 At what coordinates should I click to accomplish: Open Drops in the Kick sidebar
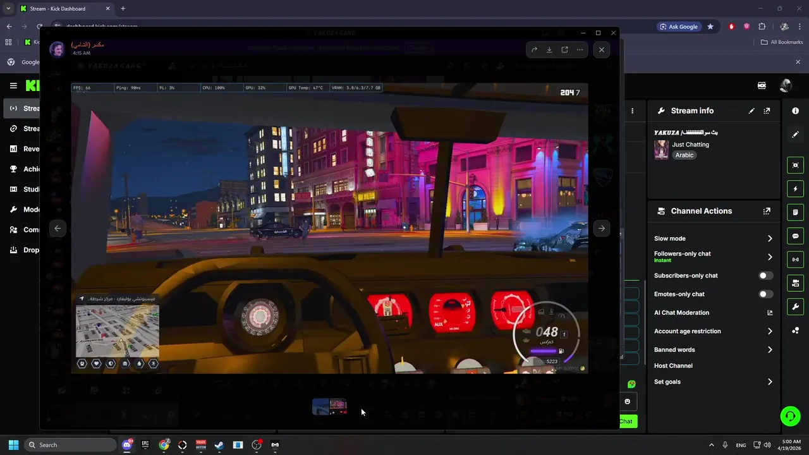click(x=20, y=250)
